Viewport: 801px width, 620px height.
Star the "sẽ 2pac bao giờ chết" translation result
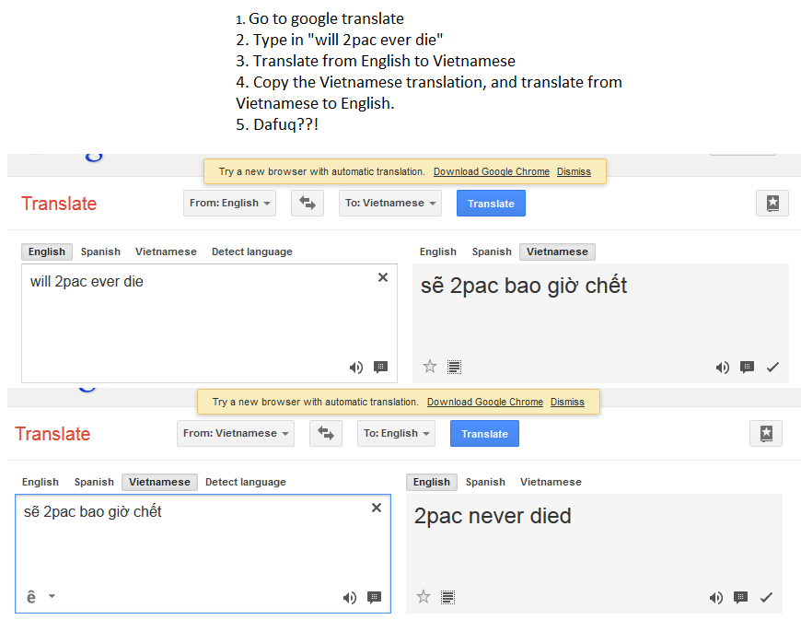[430, 367]
